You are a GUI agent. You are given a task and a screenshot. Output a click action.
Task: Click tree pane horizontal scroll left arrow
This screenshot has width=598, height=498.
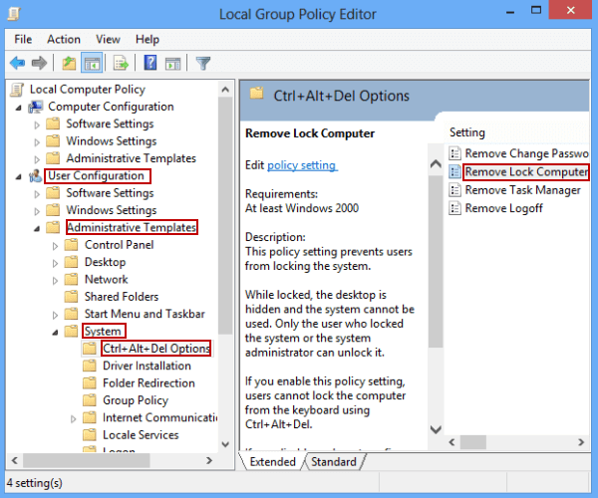coord(15,460)
